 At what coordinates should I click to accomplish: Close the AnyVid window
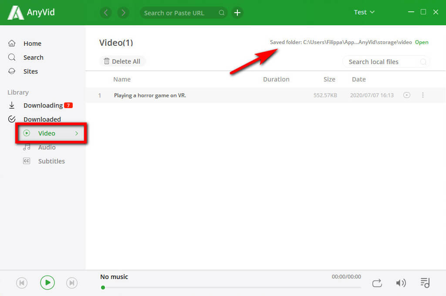pos(436,12)
